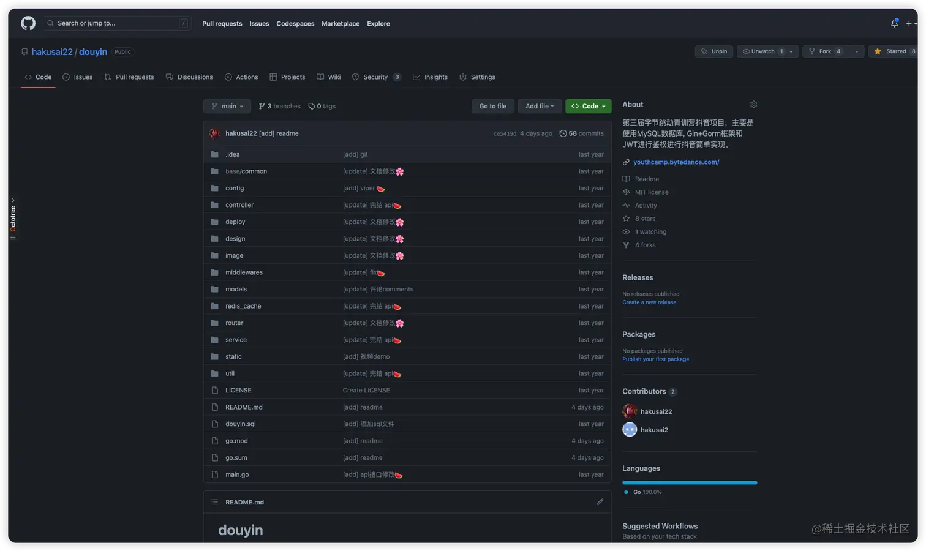Switch to the Wiki tab

[x=329, y=77]
